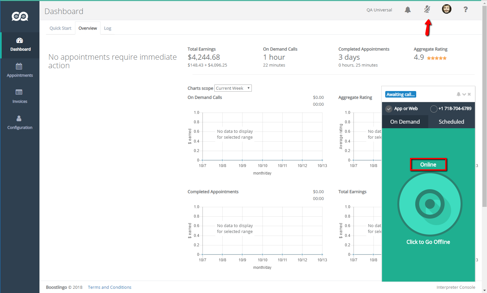Open the Dashboard sidebar item
The width and height of the screenshot is (487, 293).
pos(20,45)
